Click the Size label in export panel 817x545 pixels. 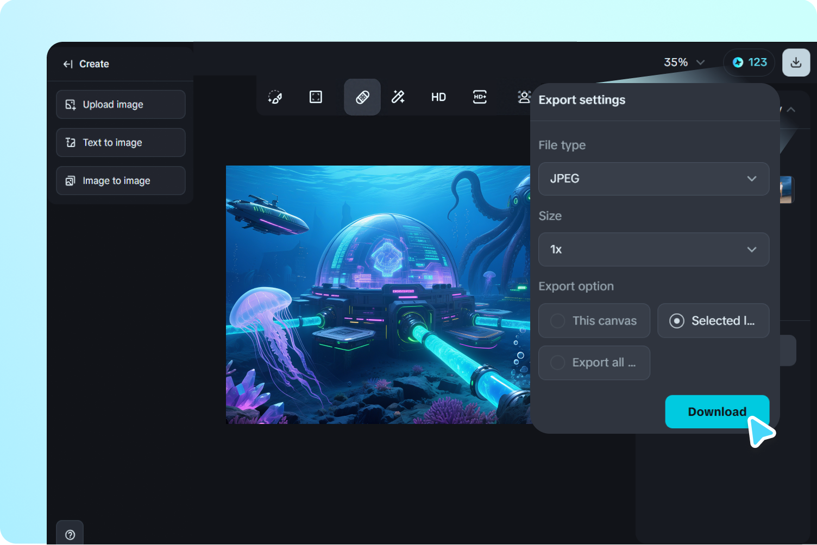pos(550,216)
